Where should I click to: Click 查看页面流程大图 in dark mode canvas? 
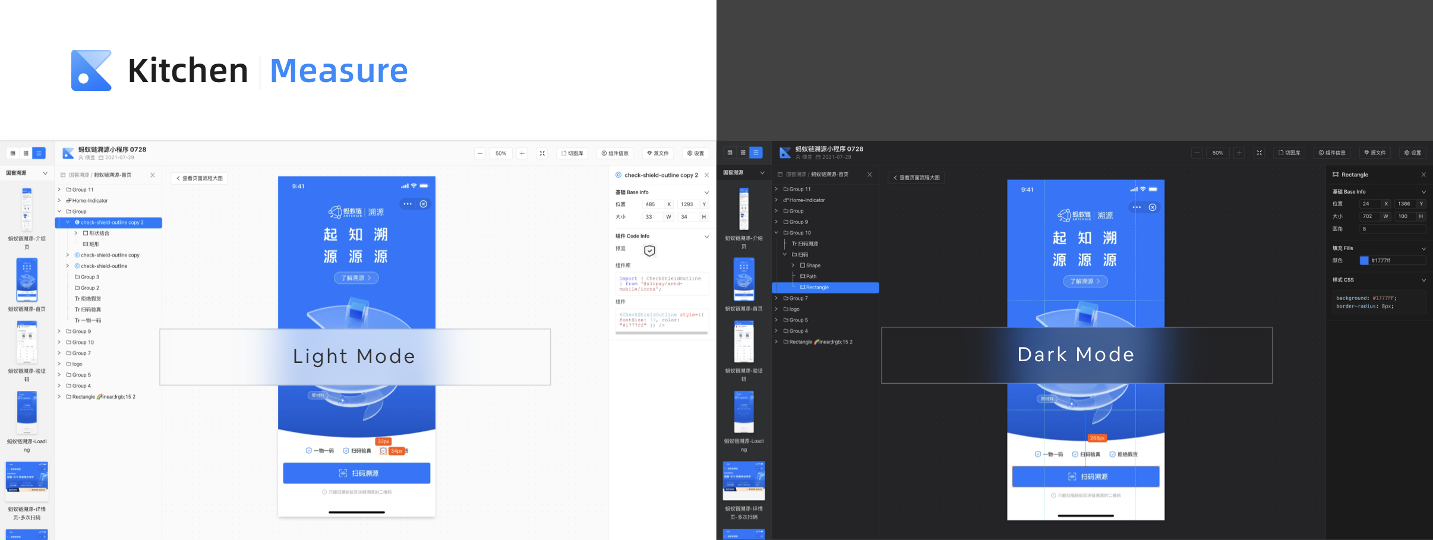coord(916,178)
